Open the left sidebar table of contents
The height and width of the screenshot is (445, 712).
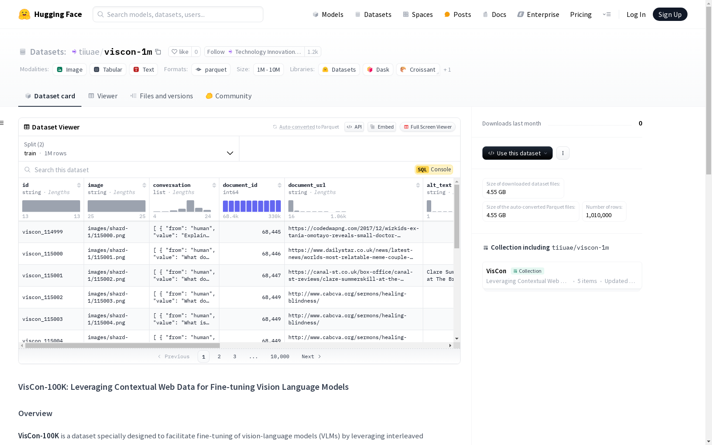[2, 123]
